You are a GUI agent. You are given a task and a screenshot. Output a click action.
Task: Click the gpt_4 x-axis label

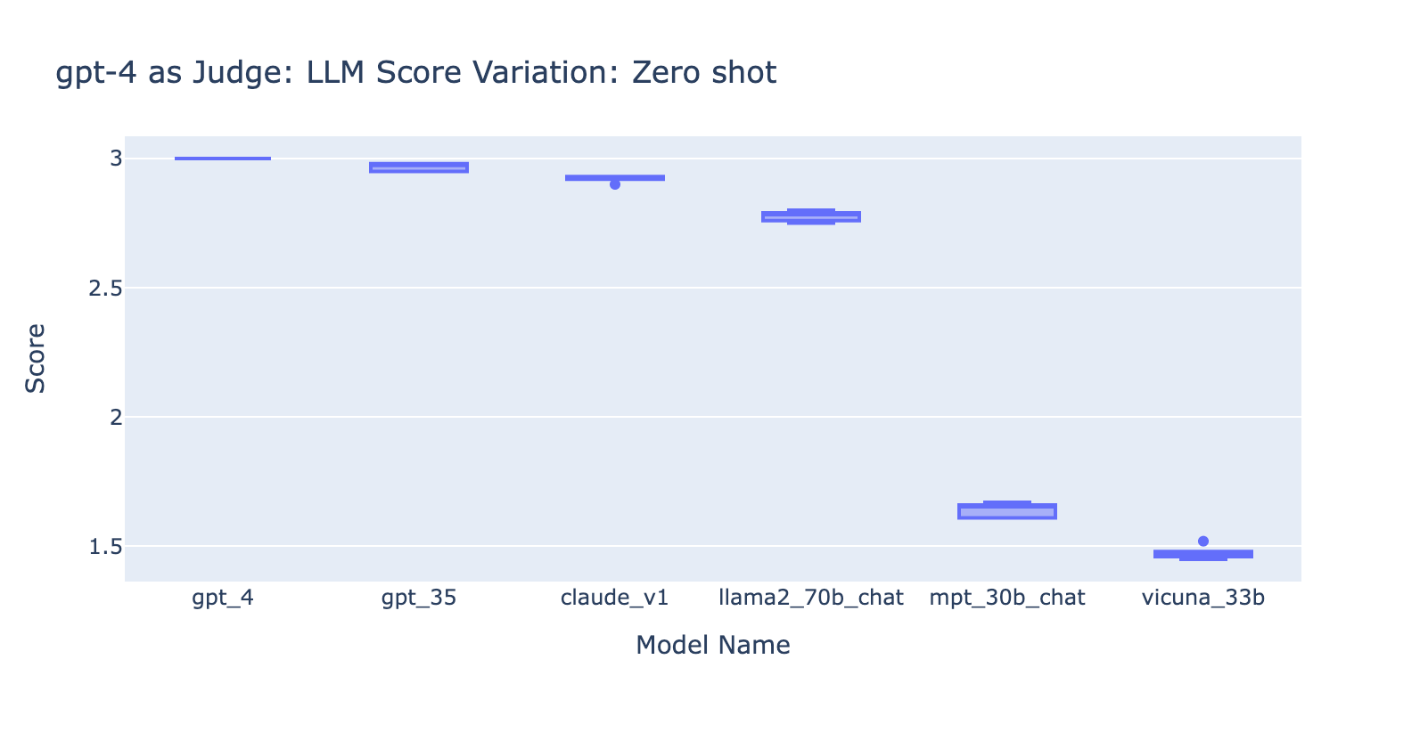(223, 598)
